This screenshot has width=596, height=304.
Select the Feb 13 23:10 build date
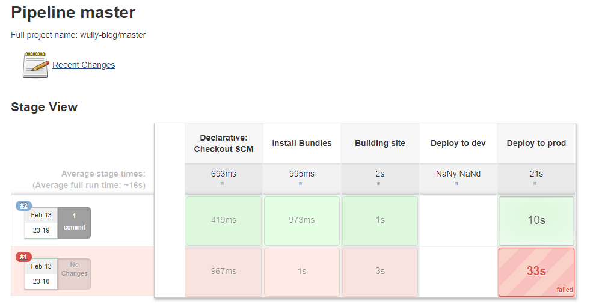pyautogui.click(x=41, y=273)
